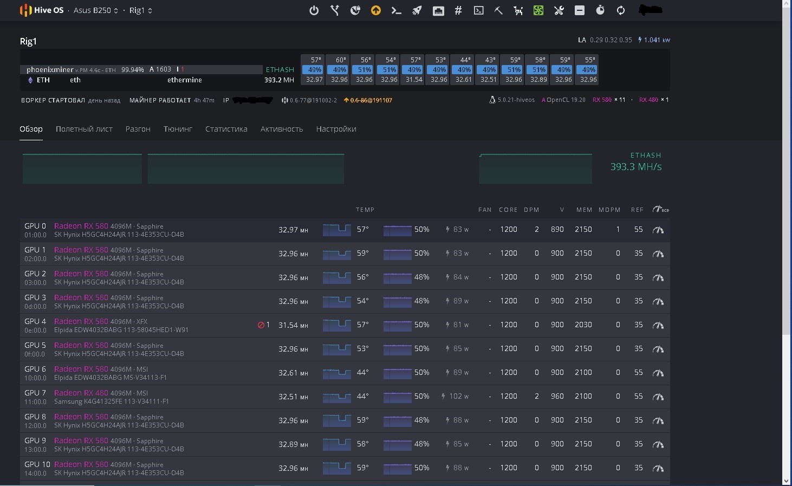
Task: Click the hashtag tags icon
Action: click(x=458, y=10)
